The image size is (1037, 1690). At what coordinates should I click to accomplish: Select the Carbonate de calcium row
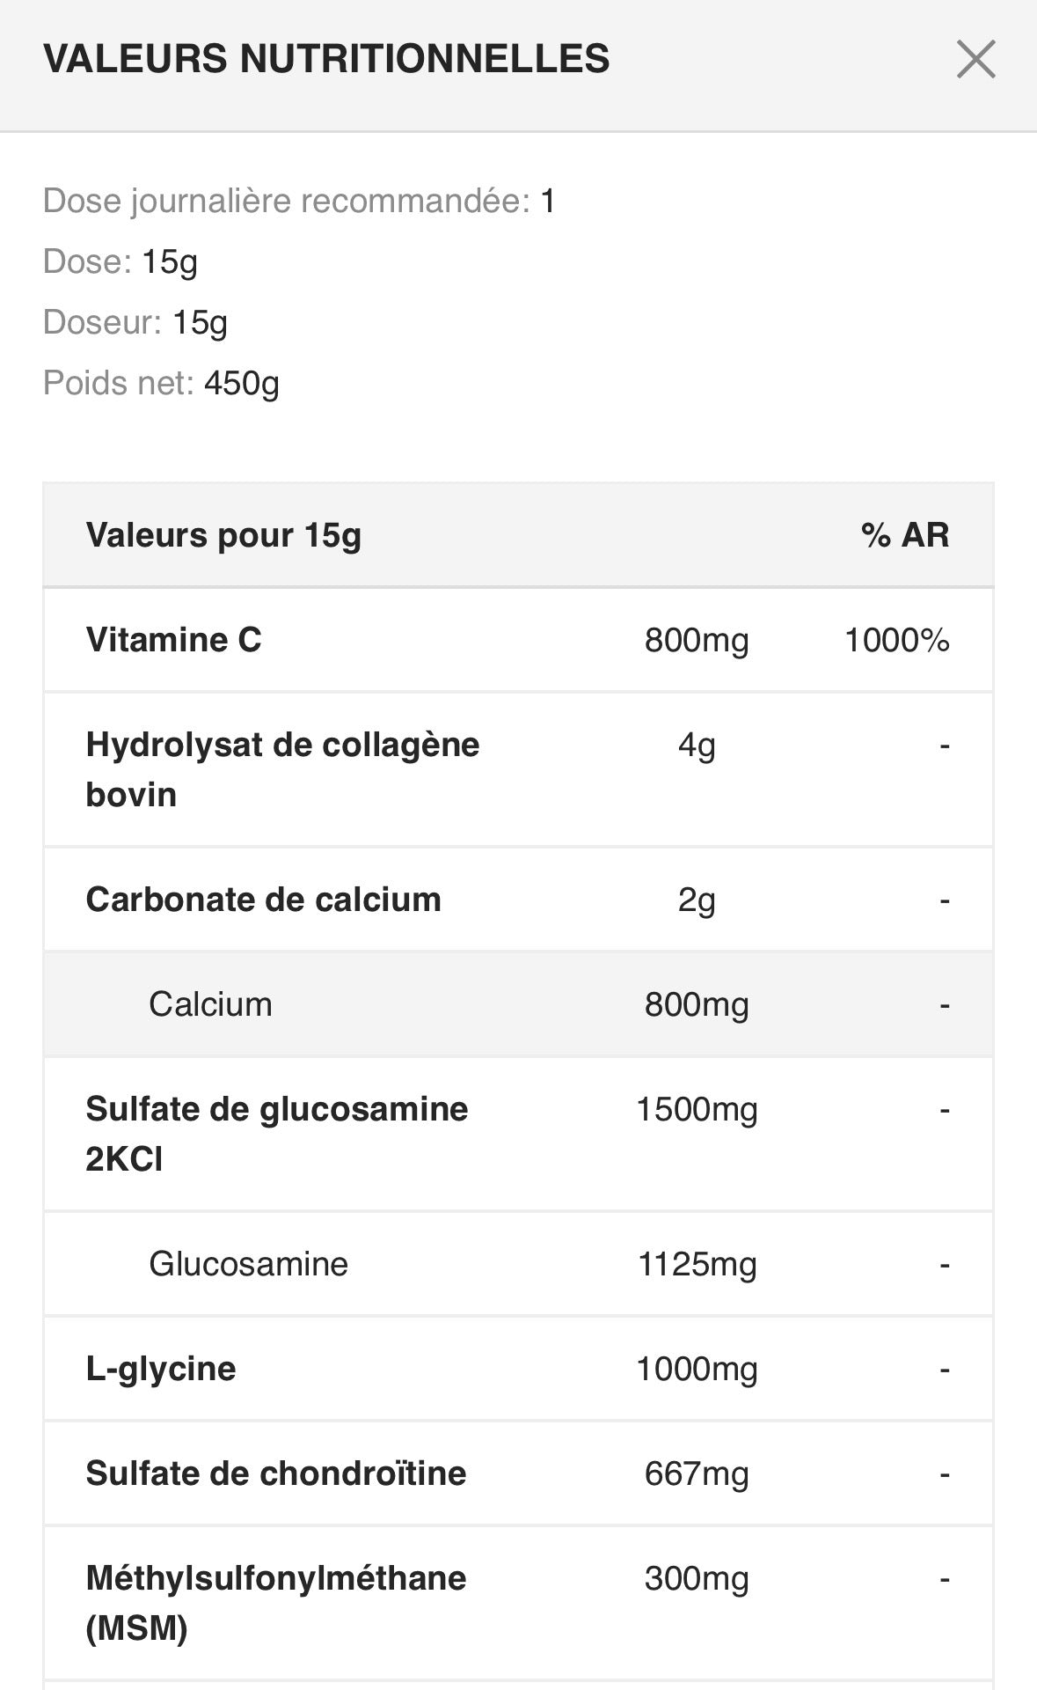[x=263, y=900]
